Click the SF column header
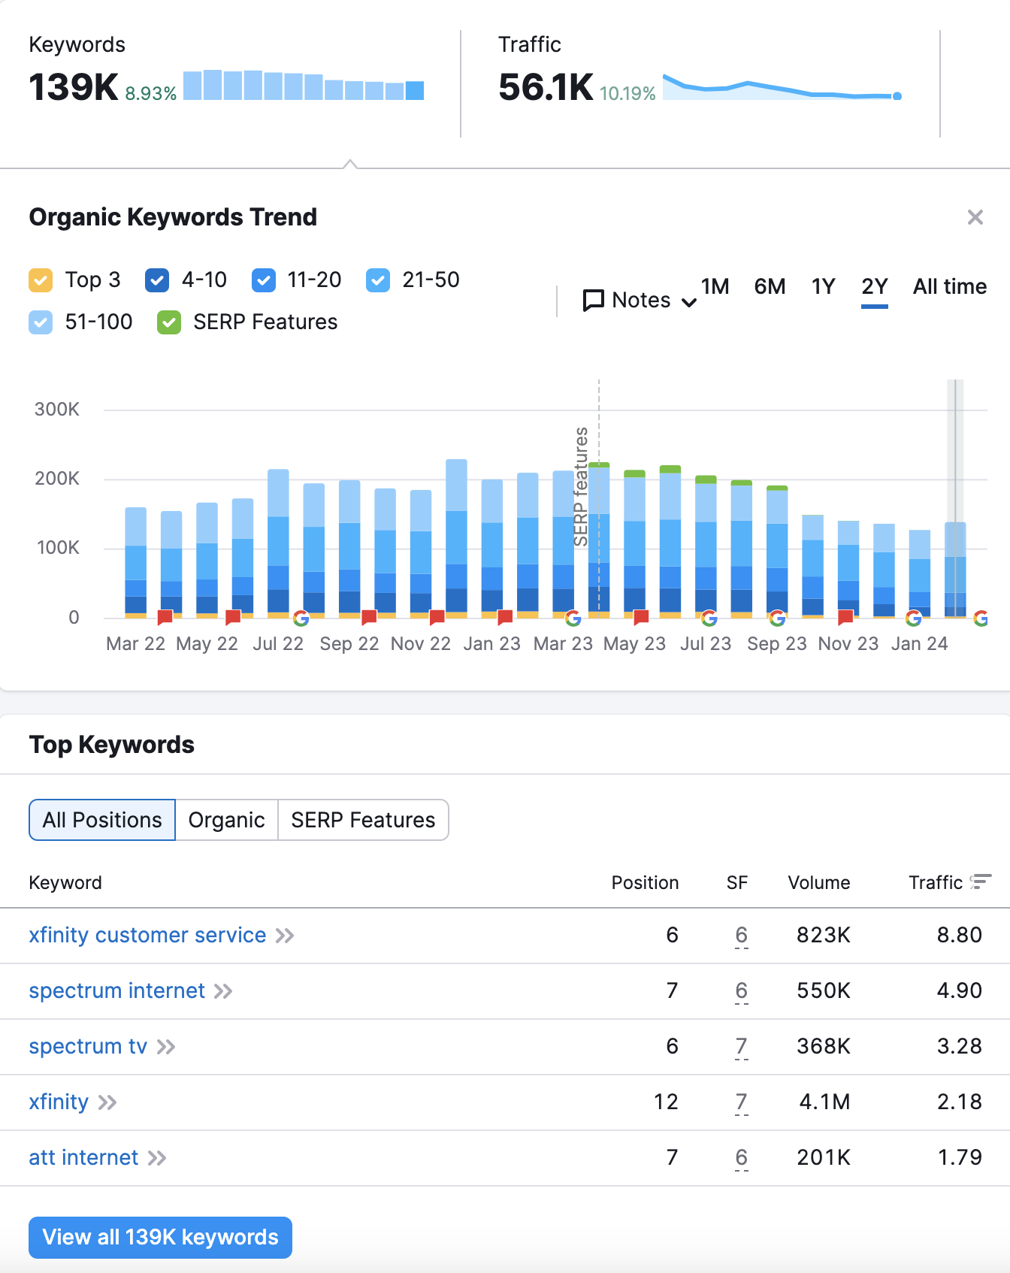The image size is (1010, 1273). click(737, 882)
